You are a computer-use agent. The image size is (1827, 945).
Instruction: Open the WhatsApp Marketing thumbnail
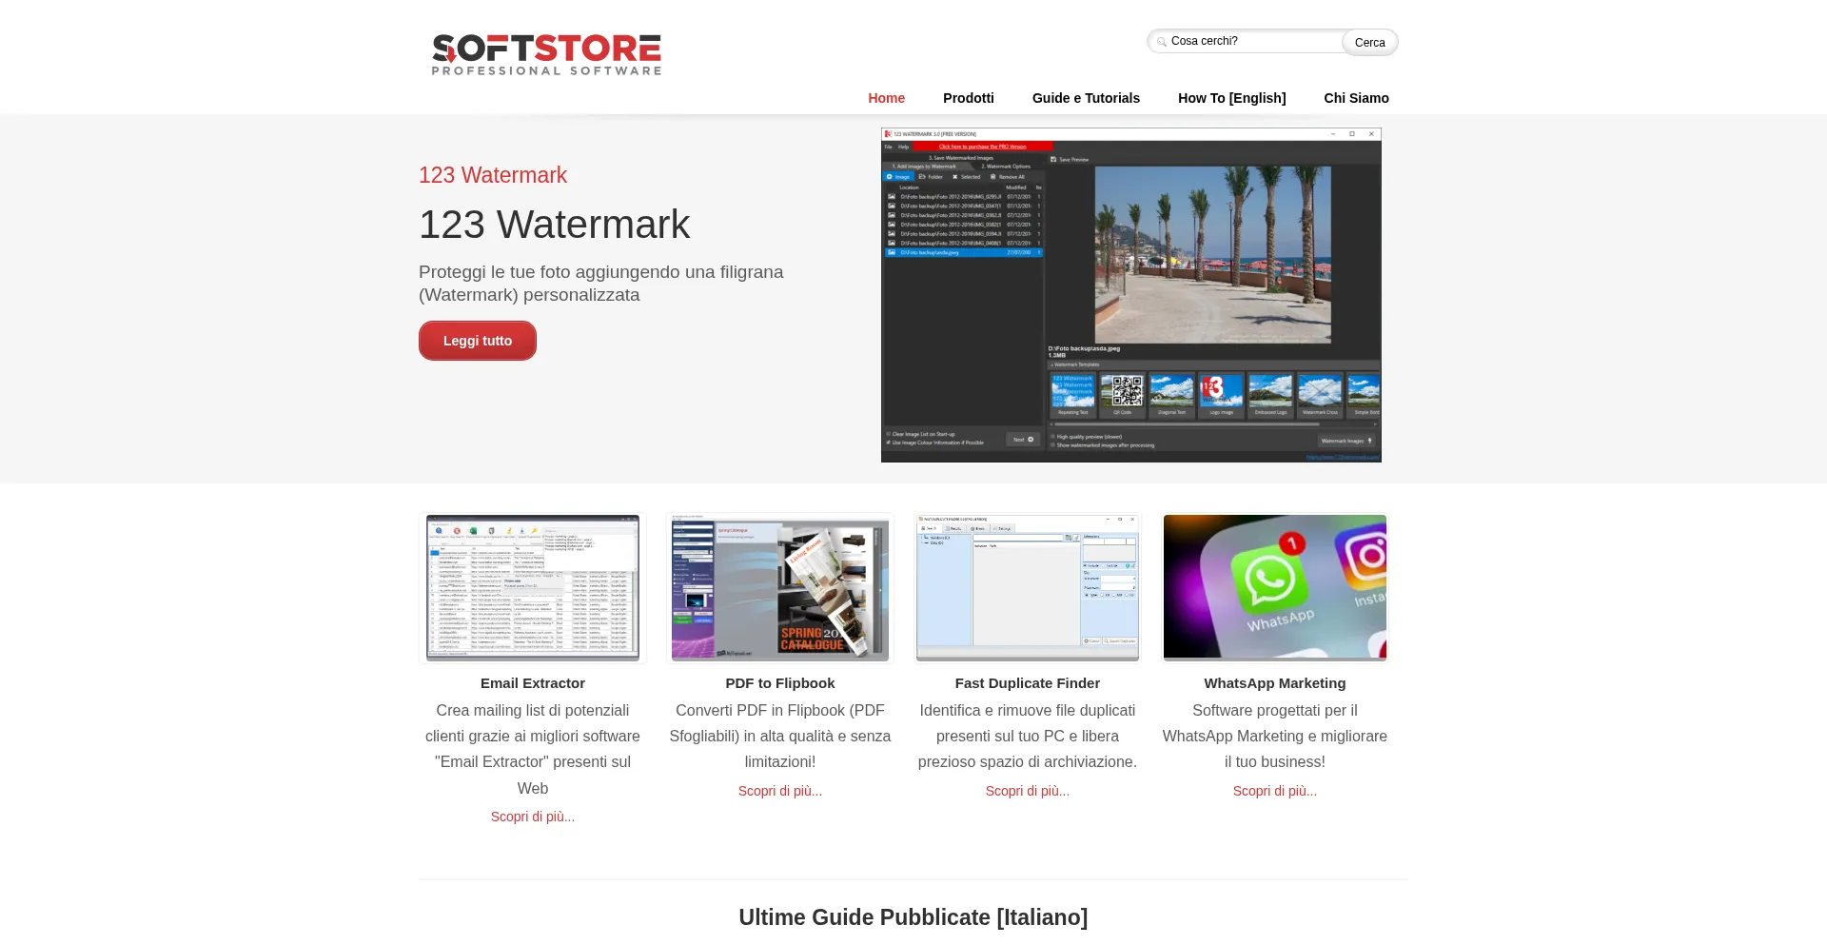coord(1275,588)
